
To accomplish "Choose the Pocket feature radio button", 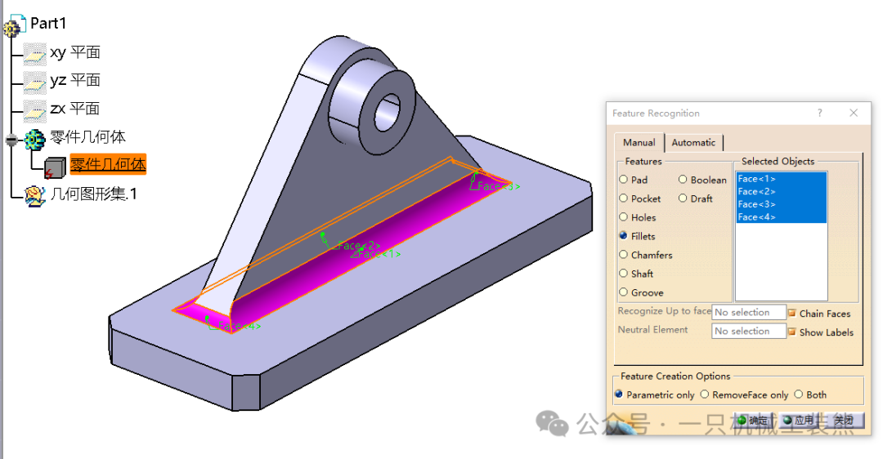I will (x=623, y=198).
